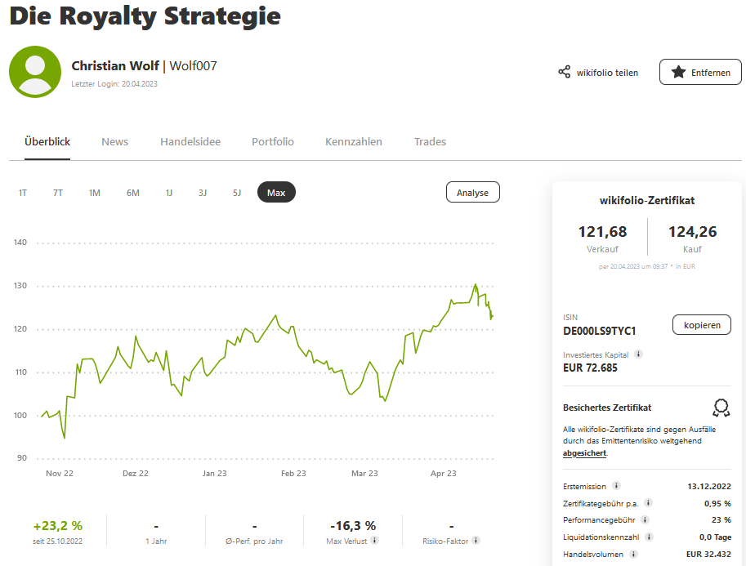Open the Kennzahlen tab
The image size is (746, 566).
[x=354, y=141]
